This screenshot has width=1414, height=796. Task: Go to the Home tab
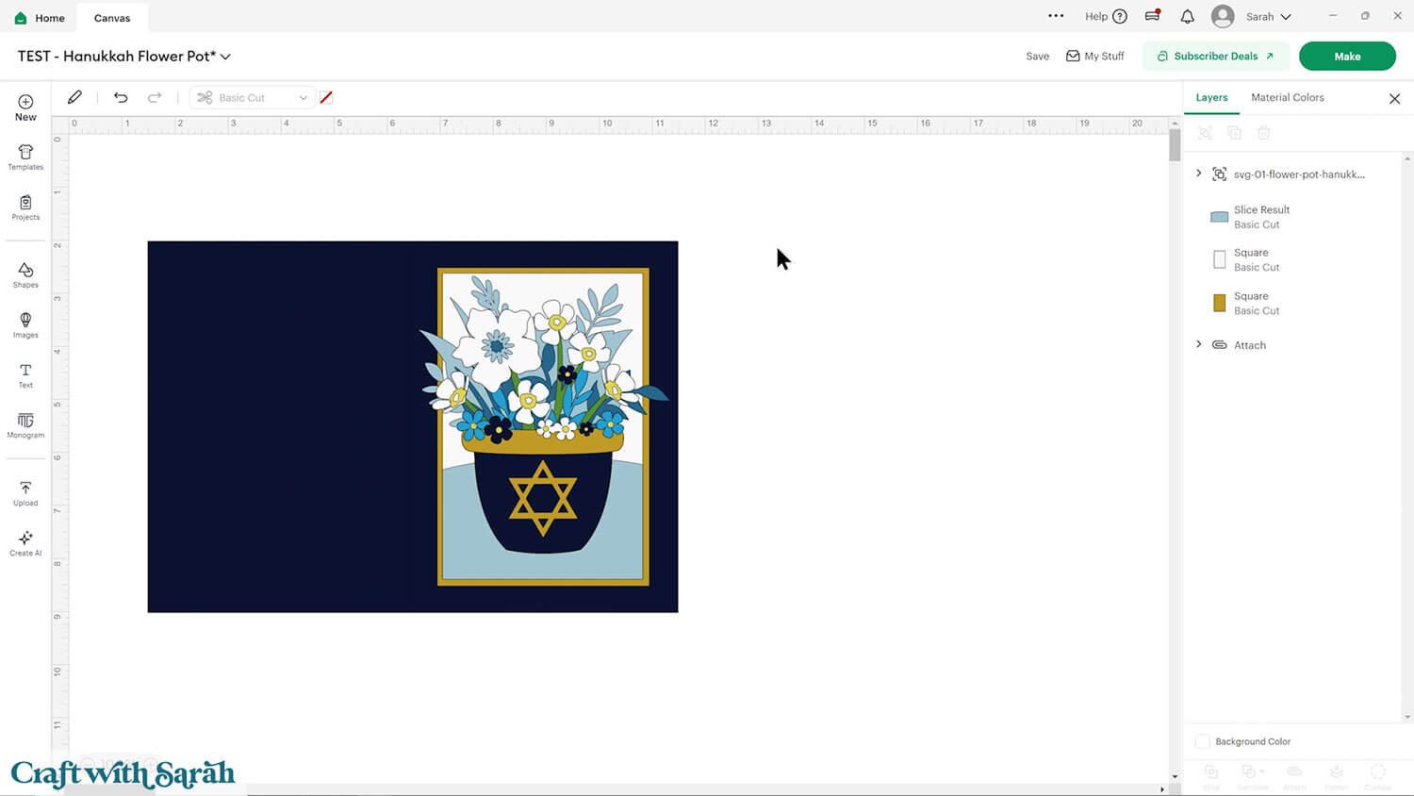(41, 18)
